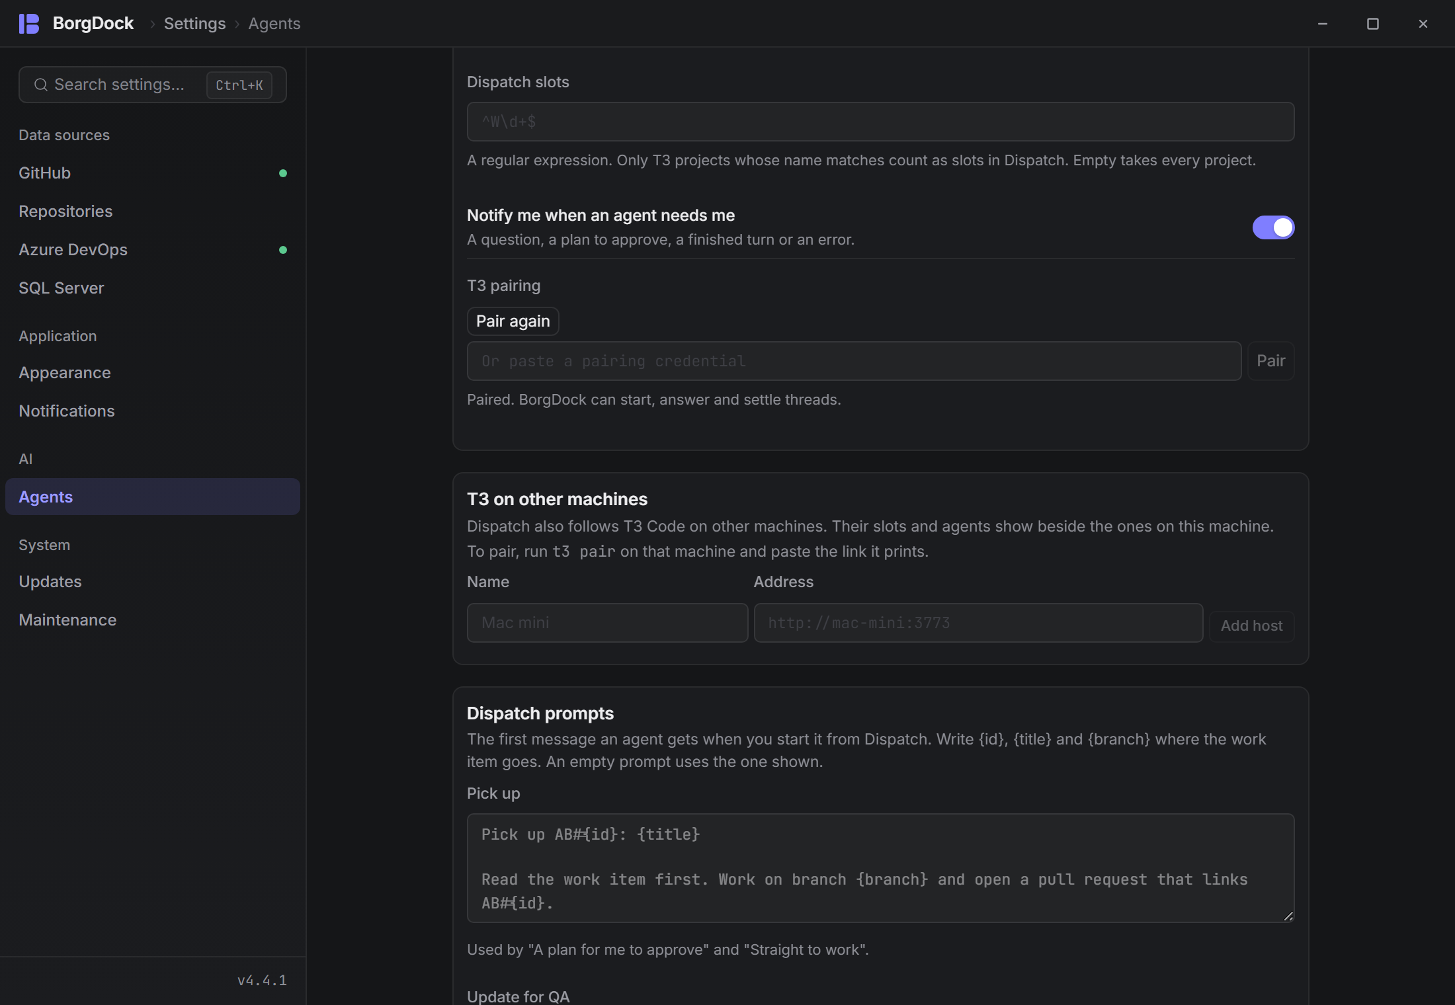The width and height of the screenshot is (1455, 1005).
Task: Toggle Notify me when an agent needs me
Action: pyautogui.click(x=1273, y=227)
